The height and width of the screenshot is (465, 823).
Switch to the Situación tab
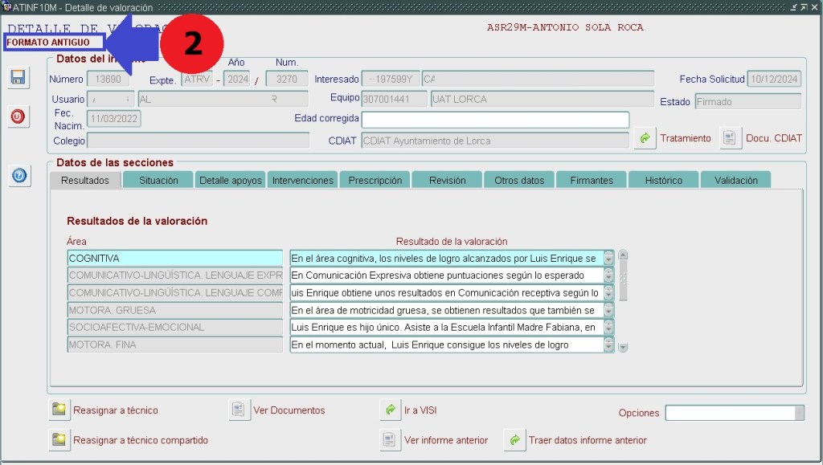(x=158, y=181)
